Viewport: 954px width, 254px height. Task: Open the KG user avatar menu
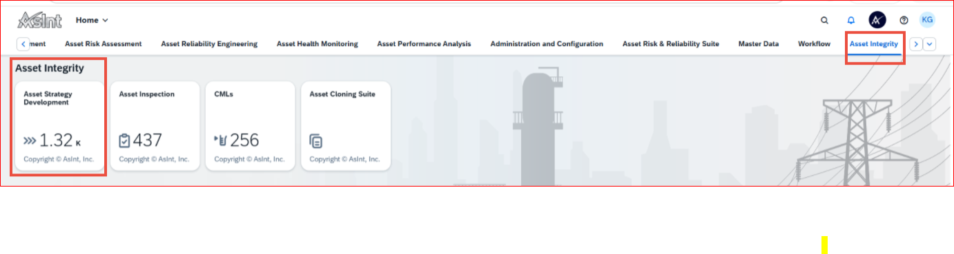point(927,20)
